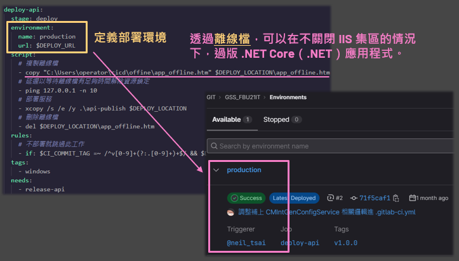
Task: Click the '- release-api' needs line
Action: pyautogui.click(x=41, y=189)
